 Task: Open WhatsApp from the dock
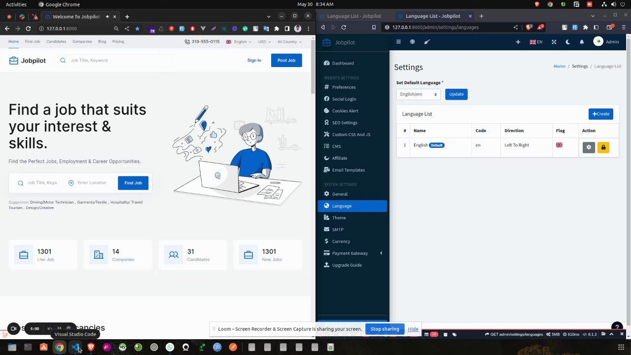pos(170,347)
